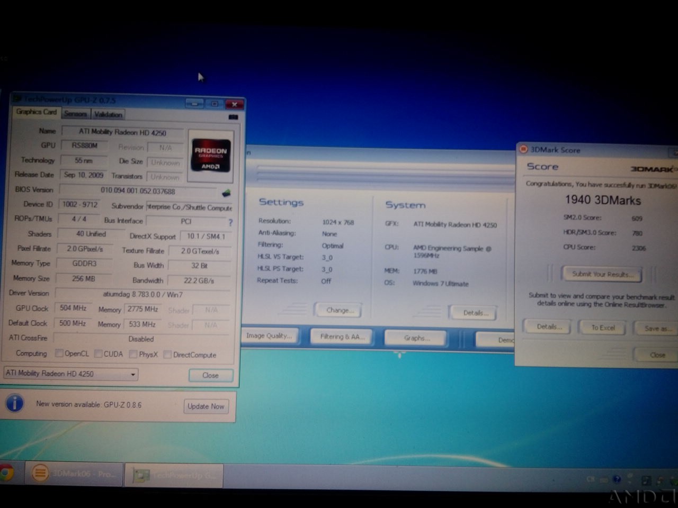Enable the DirectCompute checkbox
This screenshot has width=678, height=508.
pos(168,355)
